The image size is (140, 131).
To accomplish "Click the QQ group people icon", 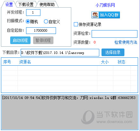I will [x=95, y=15].
